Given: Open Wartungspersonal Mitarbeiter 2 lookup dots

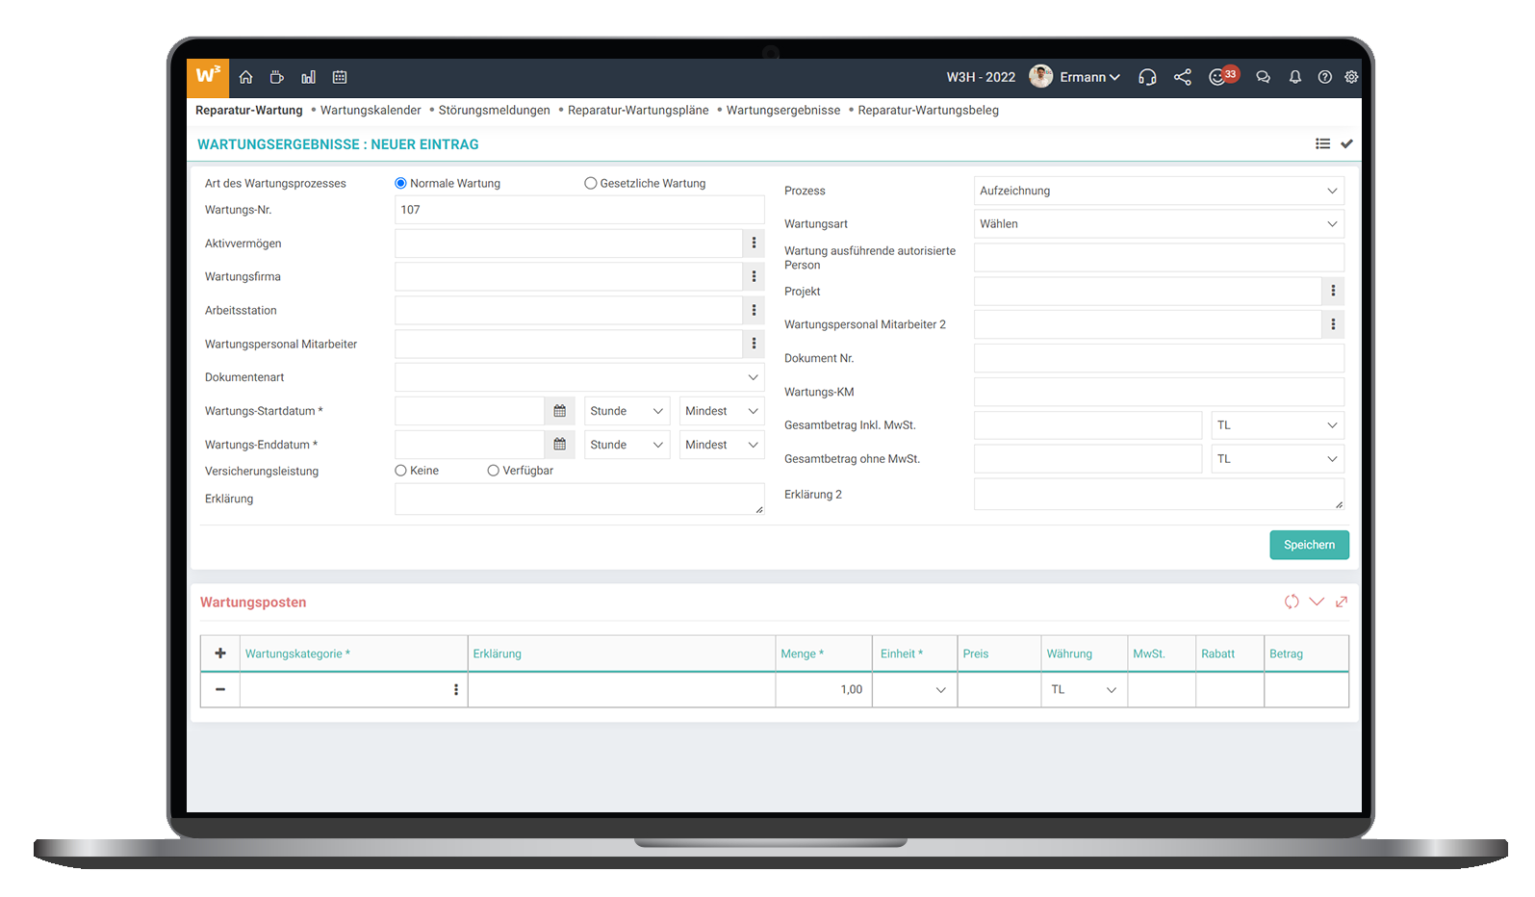Looking at the screenshot, I should coord(1333,324).
